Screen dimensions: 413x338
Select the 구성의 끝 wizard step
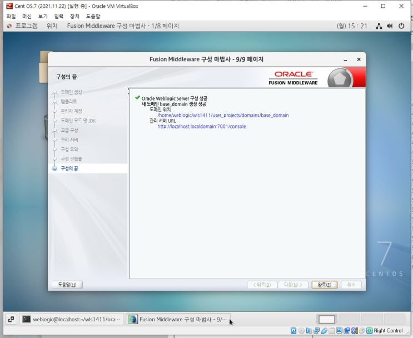pyautogui.click(x=69, y=168)
